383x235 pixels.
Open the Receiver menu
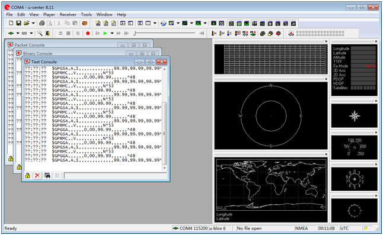click(68, 15)
